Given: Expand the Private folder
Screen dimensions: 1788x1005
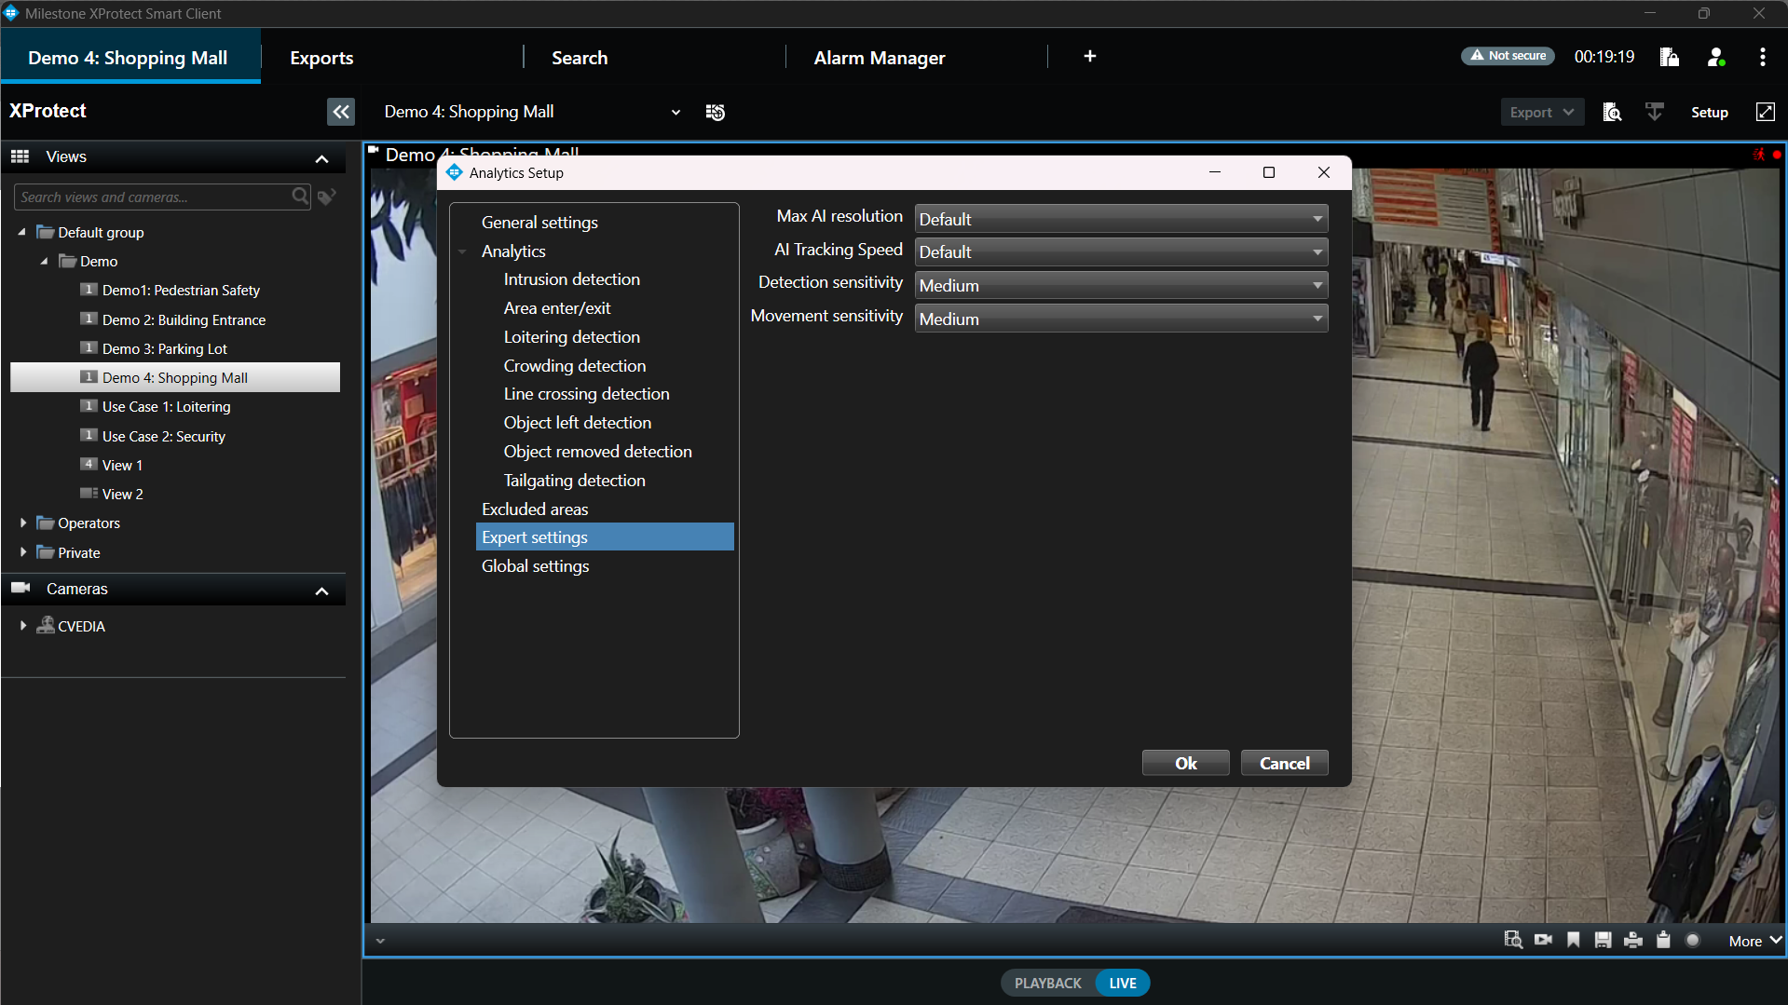Looking at the screenshot, I should click(x=23, y=552).
